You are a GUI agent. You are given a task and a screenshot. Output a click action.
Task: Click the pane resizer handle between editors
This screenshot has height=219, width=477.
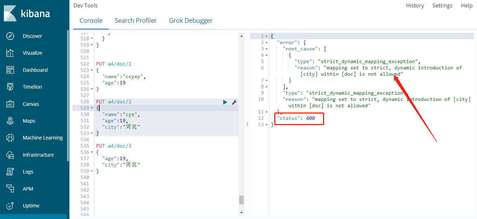pos(247,124)
